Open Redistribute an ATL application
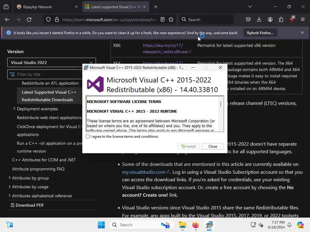 click(50, 83)
